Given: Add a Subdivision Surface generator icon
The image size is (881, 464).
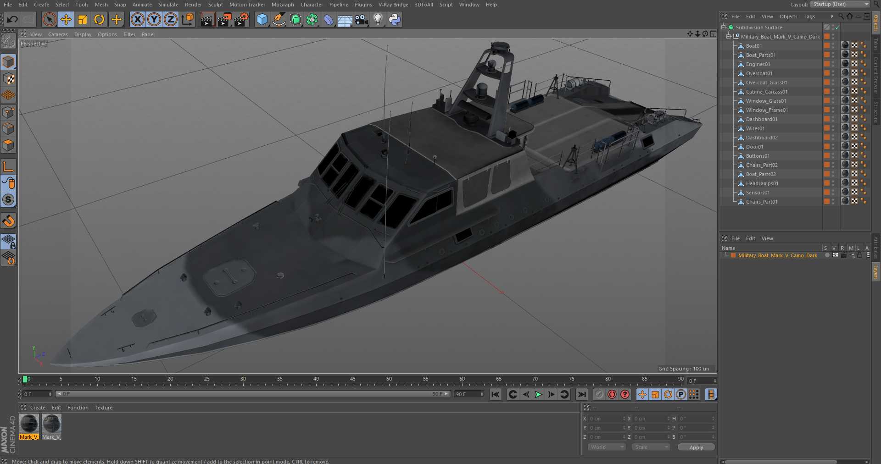Looking at the screenshot, I should 296,19.
